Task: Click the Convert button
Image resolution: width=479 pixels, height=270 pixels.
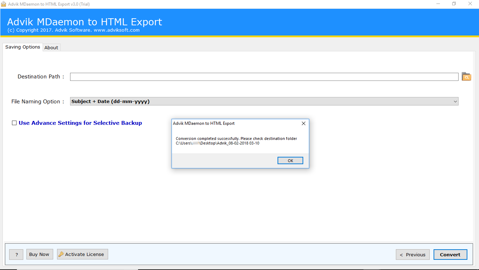Action: pos(450,255)
